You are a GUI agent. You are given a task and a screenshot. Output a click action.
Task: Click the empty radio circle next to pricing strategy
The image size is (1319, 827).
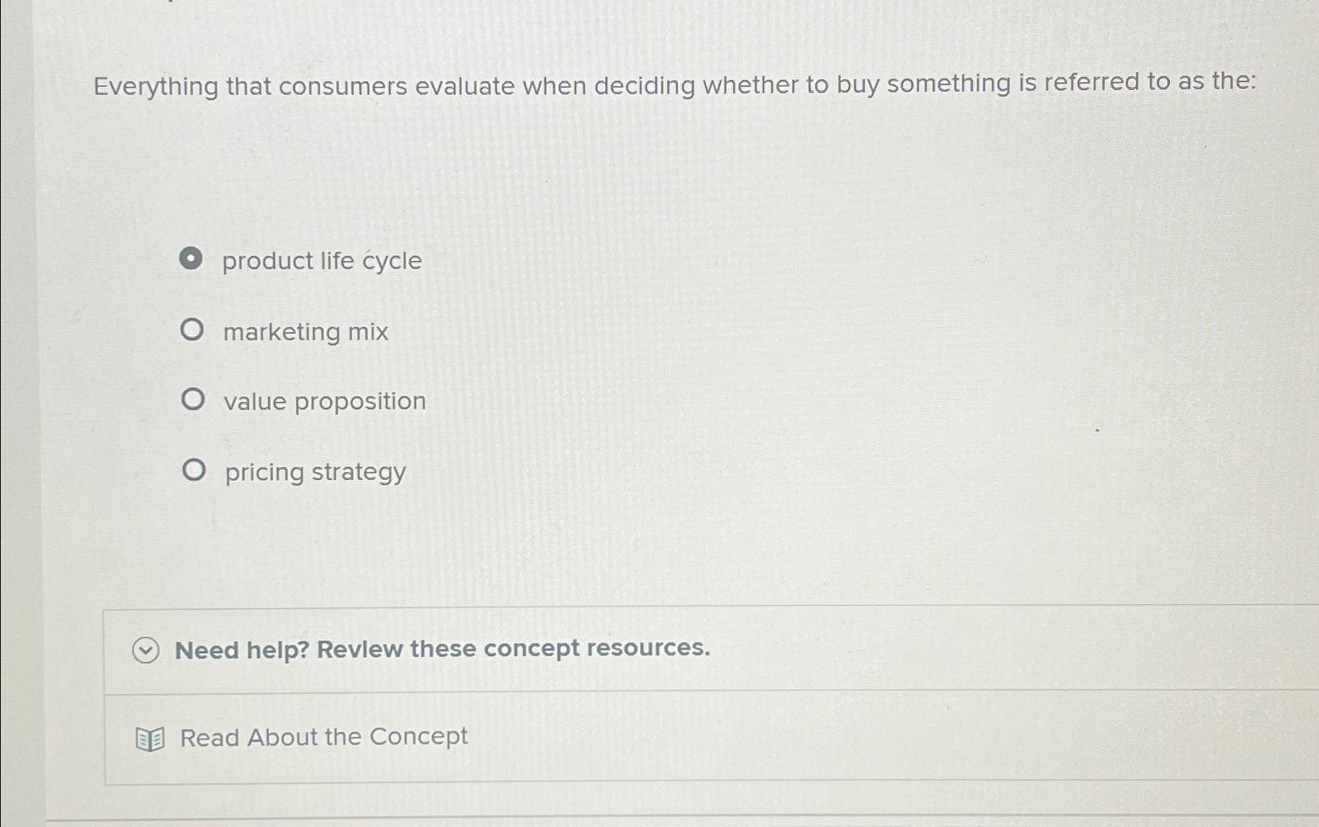193,471
